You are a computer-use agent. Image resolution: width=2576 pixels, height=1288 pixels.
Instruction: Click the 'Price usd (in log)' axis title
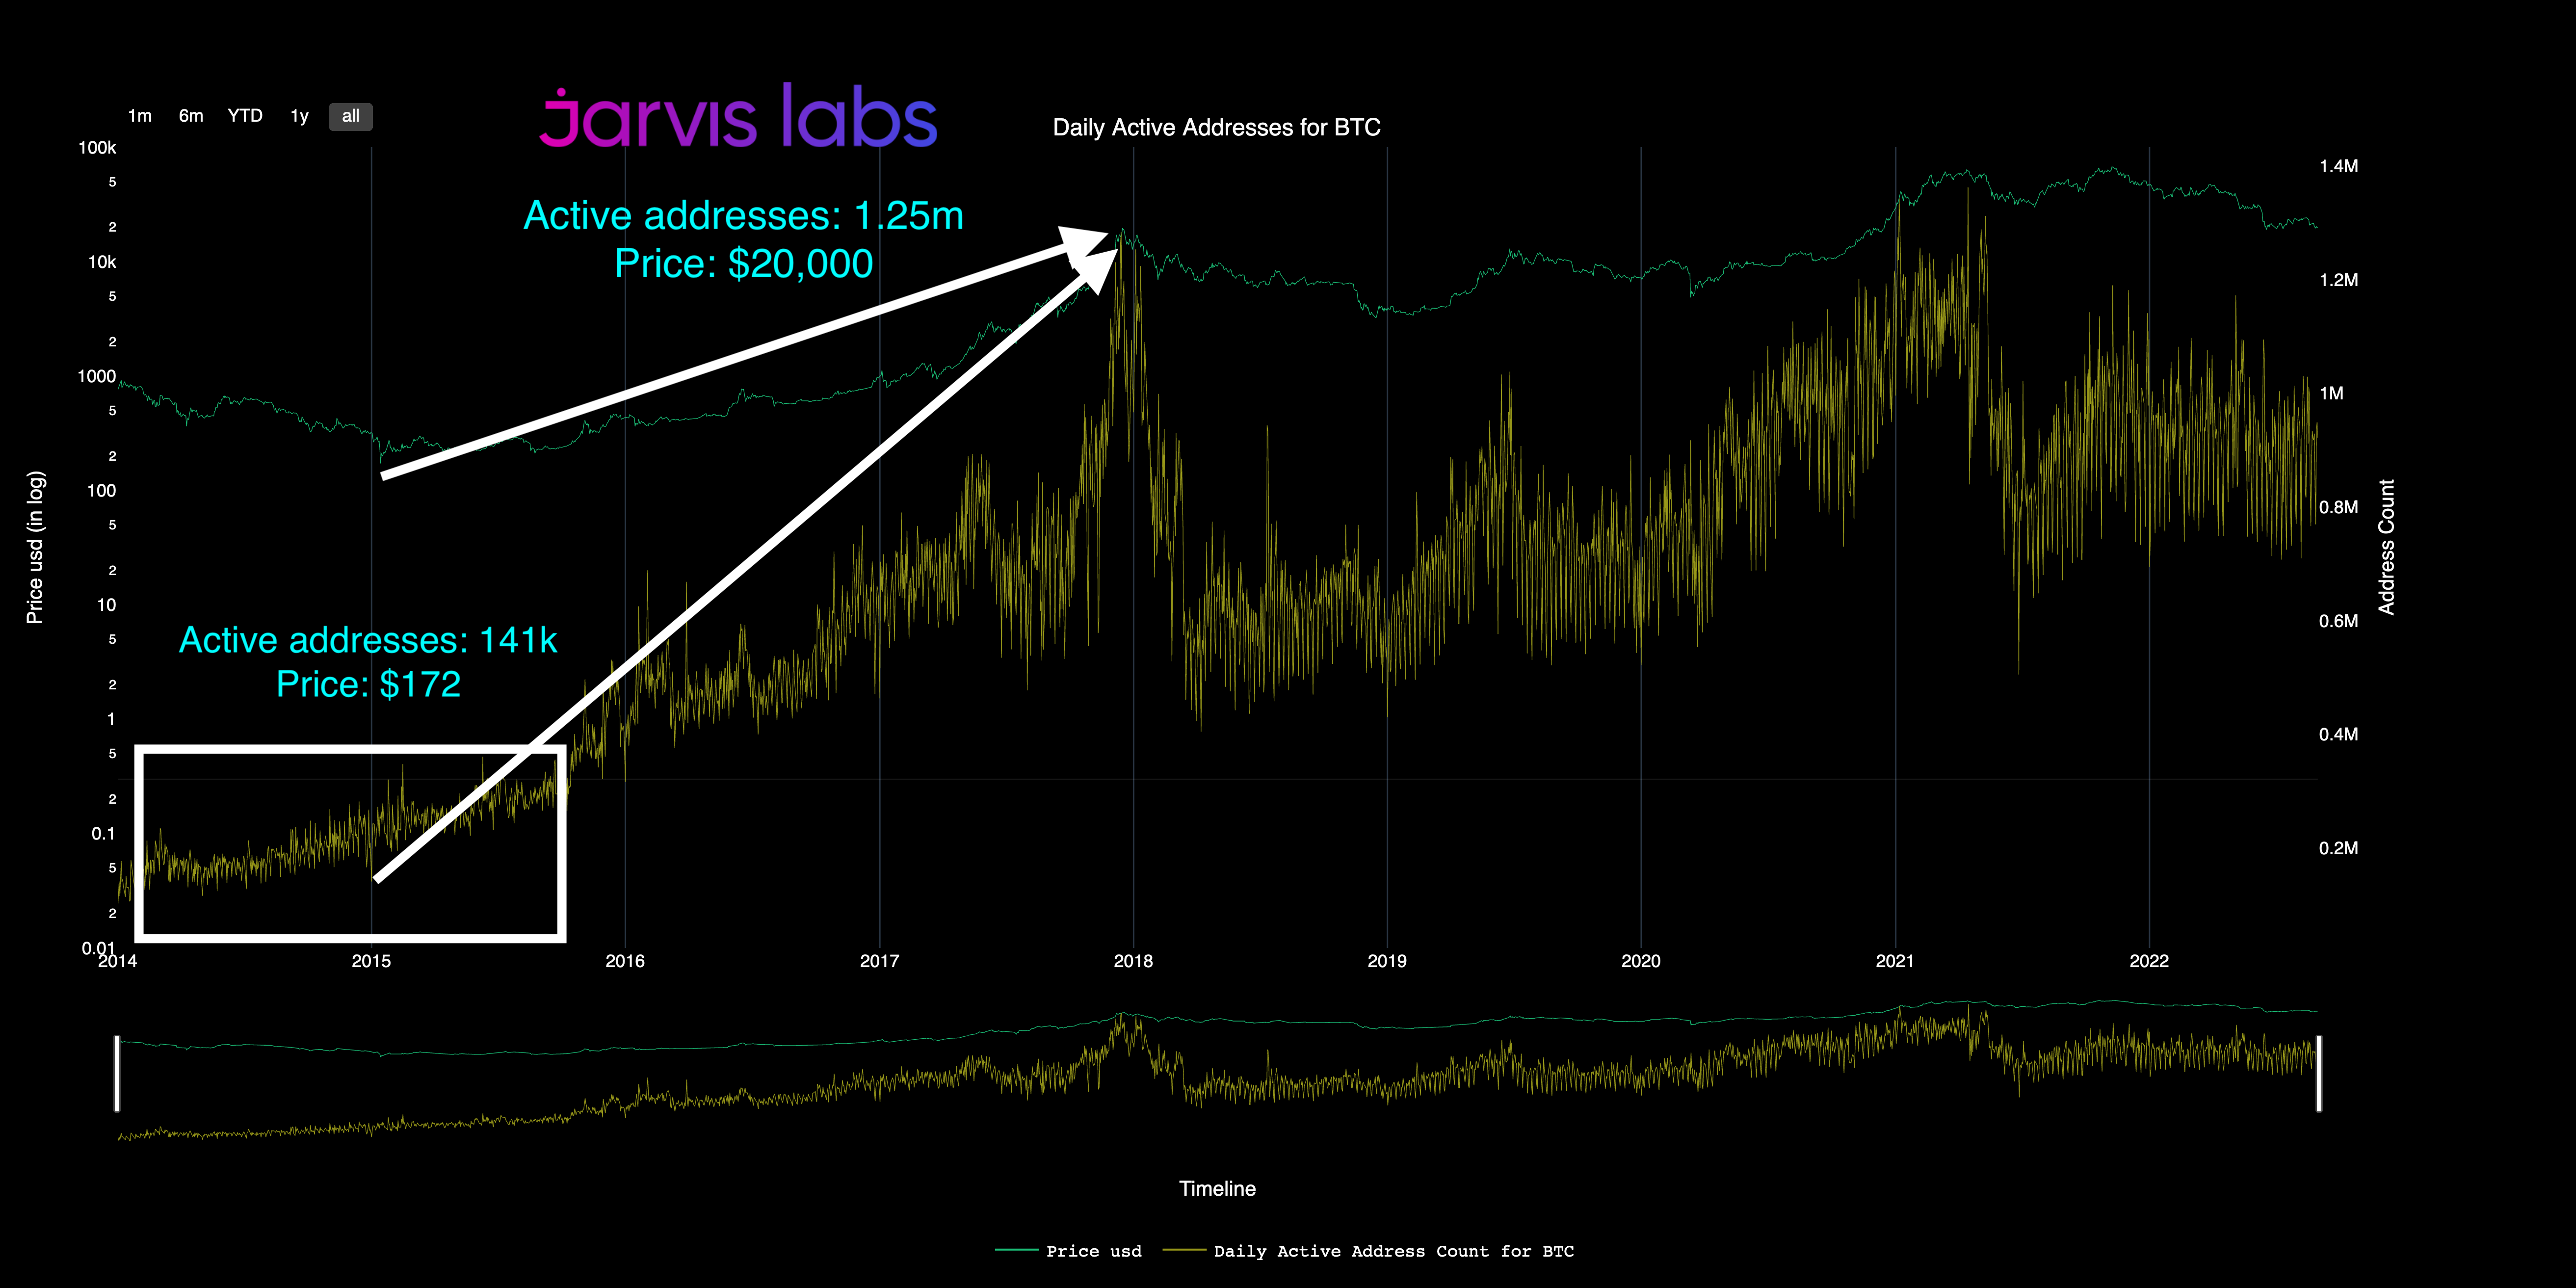tap(35, 547)
